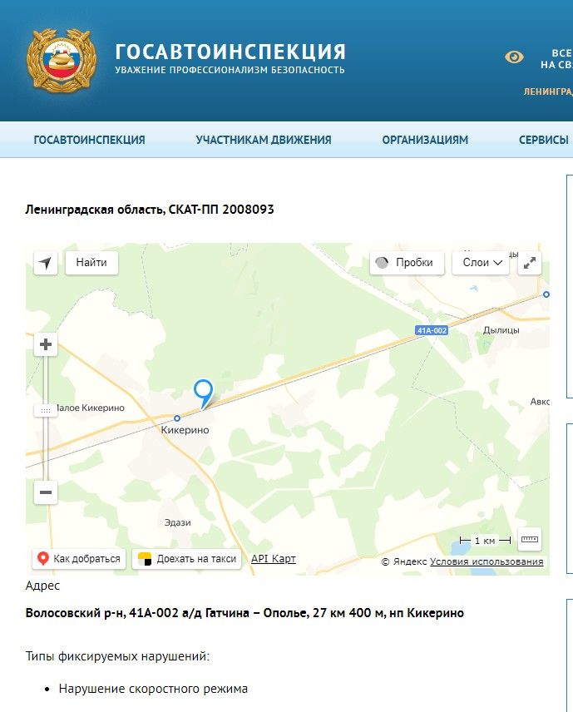
Task: Open the Госавтоинспекция nav menu
Action: pos(89,140)
